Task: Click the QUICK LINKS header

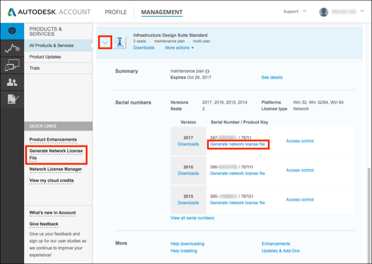Action: pos(58,126)
